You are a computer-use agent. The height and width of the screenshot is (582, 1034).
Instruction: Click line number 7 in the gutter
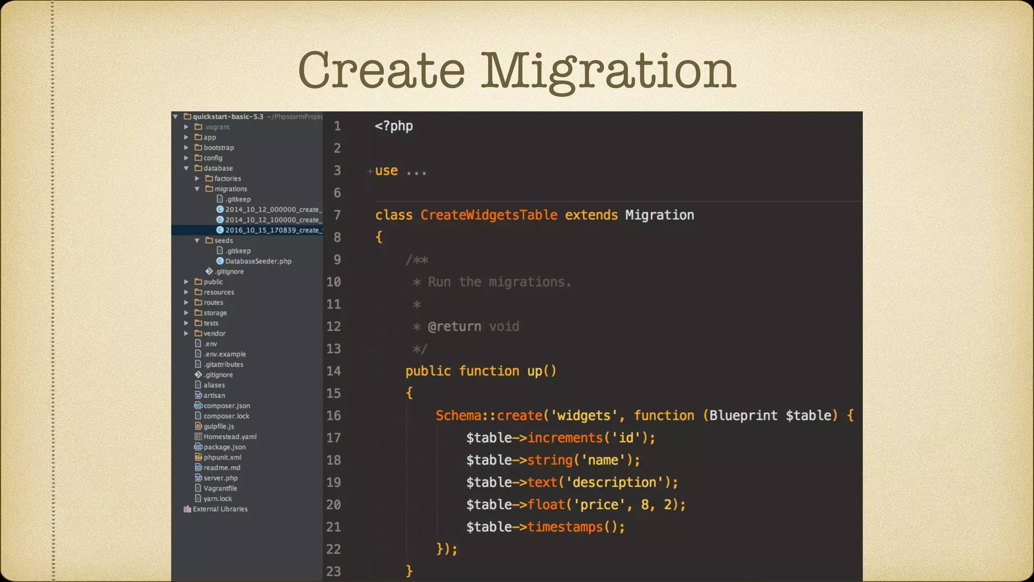(x=337, y=215)
